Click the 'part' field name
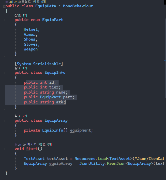 point(68,97)
